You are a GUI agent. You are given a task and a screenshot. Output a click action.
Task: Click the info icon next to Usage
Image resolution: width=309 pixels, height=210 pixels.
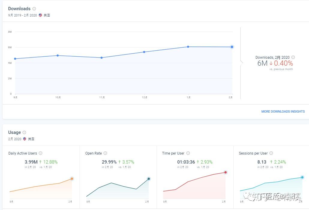click(24, 132)
